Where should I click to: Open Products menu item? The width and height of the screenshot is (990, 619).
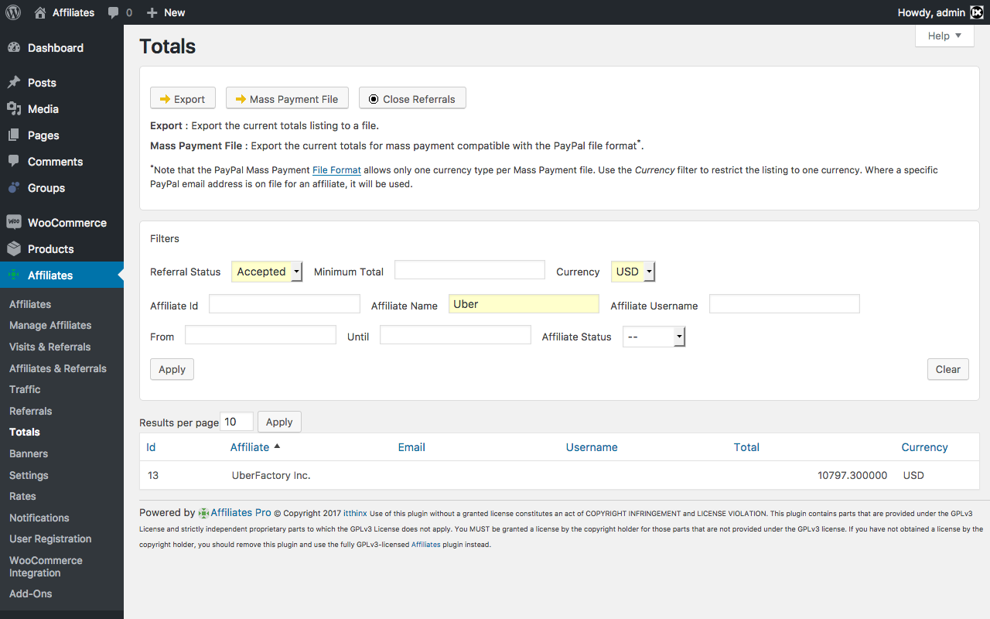click(x=62, y=249)
